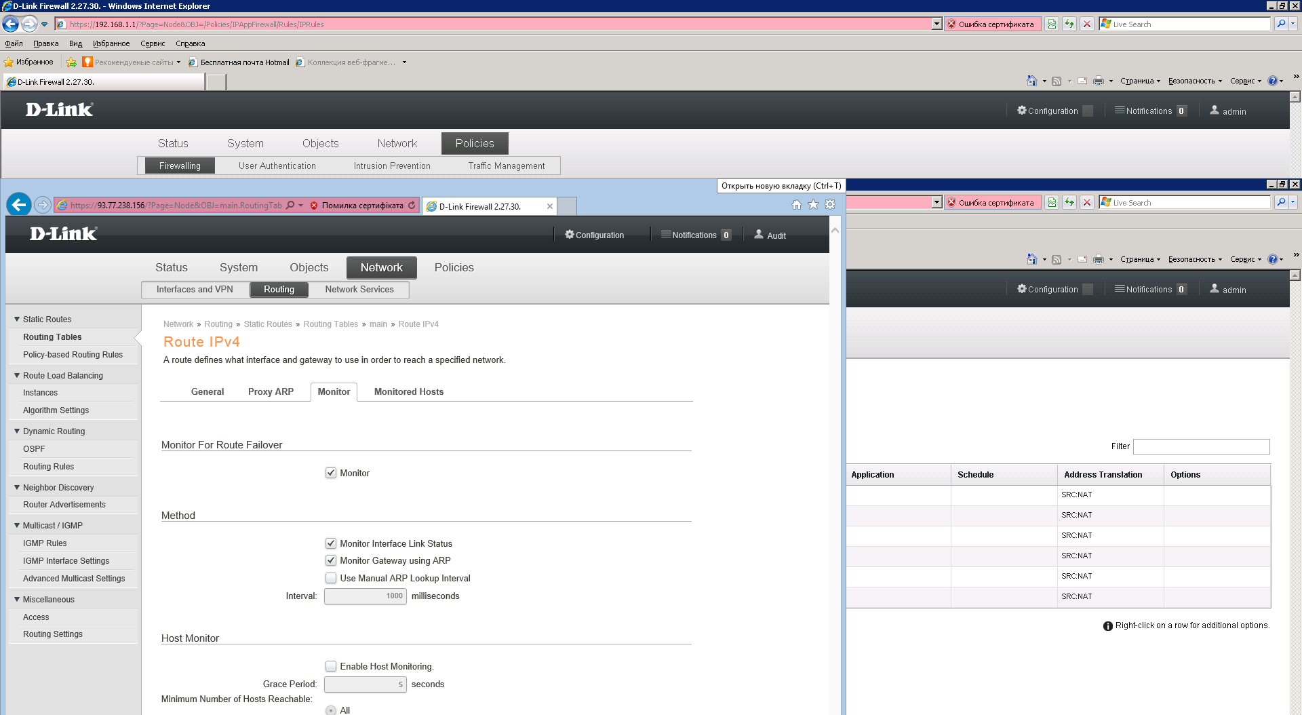Screen dimensions: 1302x715
Task: Open the inner browser gear settings icon
Action: tap(830, 205)
